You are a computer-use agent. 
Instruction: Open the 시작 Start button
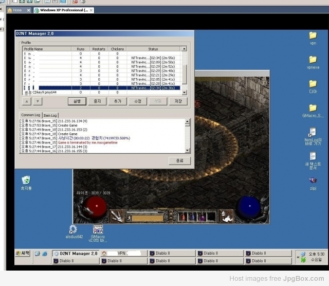point(23,253)
